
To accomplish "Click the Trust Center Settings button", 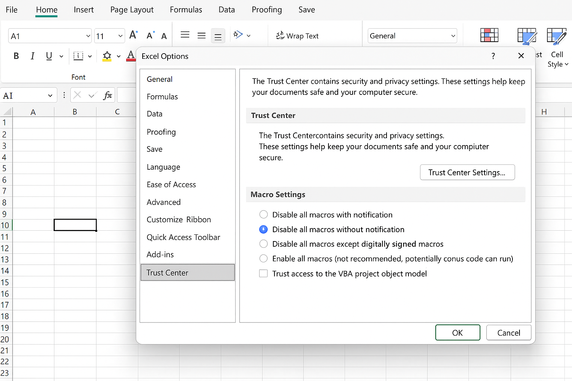I will 467,172.
